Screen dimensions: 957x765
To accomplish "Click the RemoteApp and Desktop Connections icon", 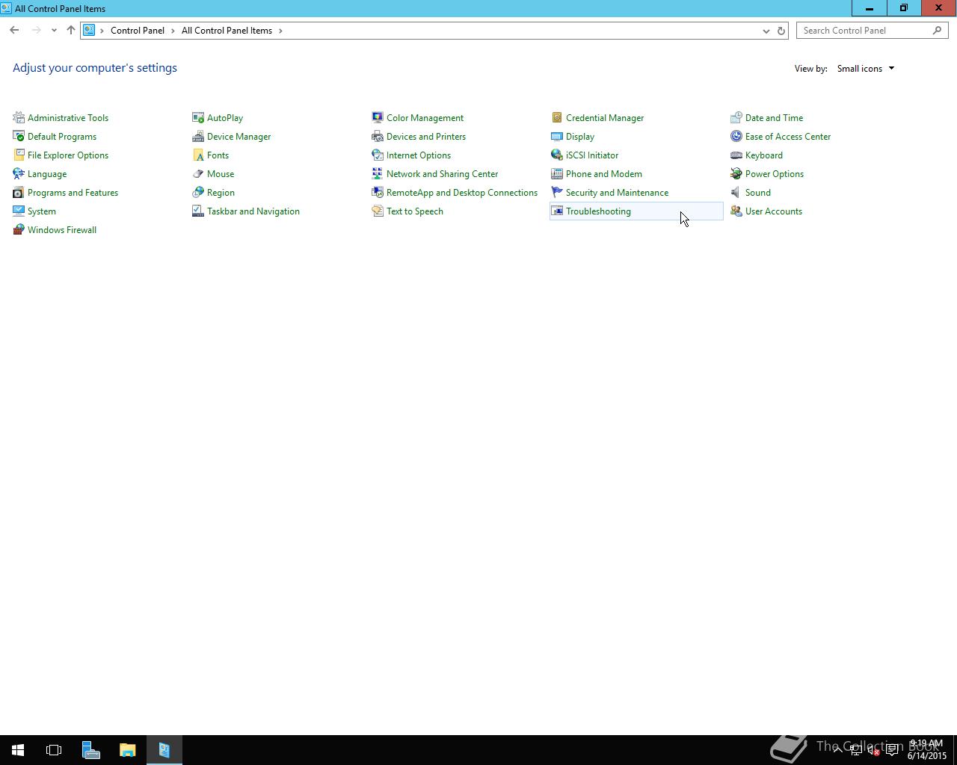I will pyautogui.click(x=378, y=192).
